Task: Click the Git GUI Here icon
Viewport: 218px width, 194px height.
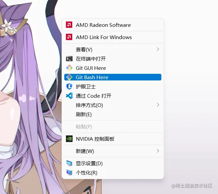Action: coord(69,68)
